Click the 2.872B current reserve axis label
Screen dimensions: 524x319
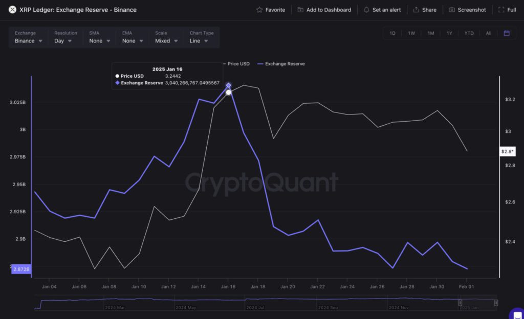click(21, 269)
